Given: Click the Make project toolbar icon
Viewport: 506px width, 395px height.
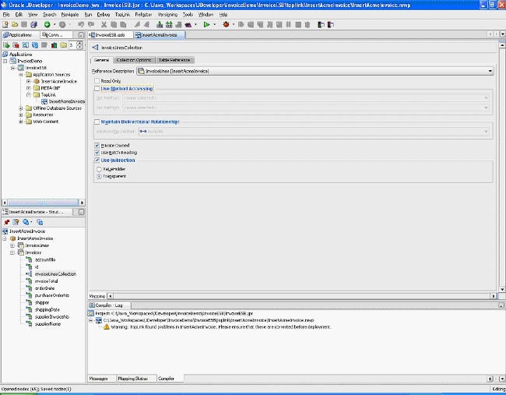Looking at the screenshot, I should tap(160, 25).
